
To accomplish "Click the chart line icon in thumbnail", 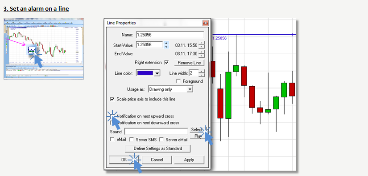I will (32, 50).
